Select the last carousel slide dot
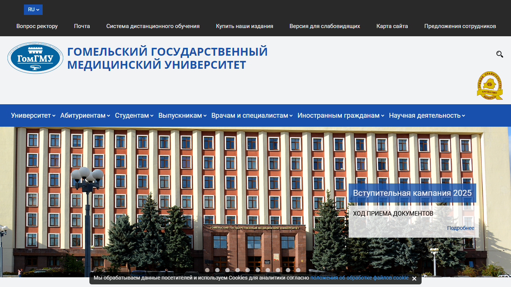The image size is (511, 287). [298, 270]
